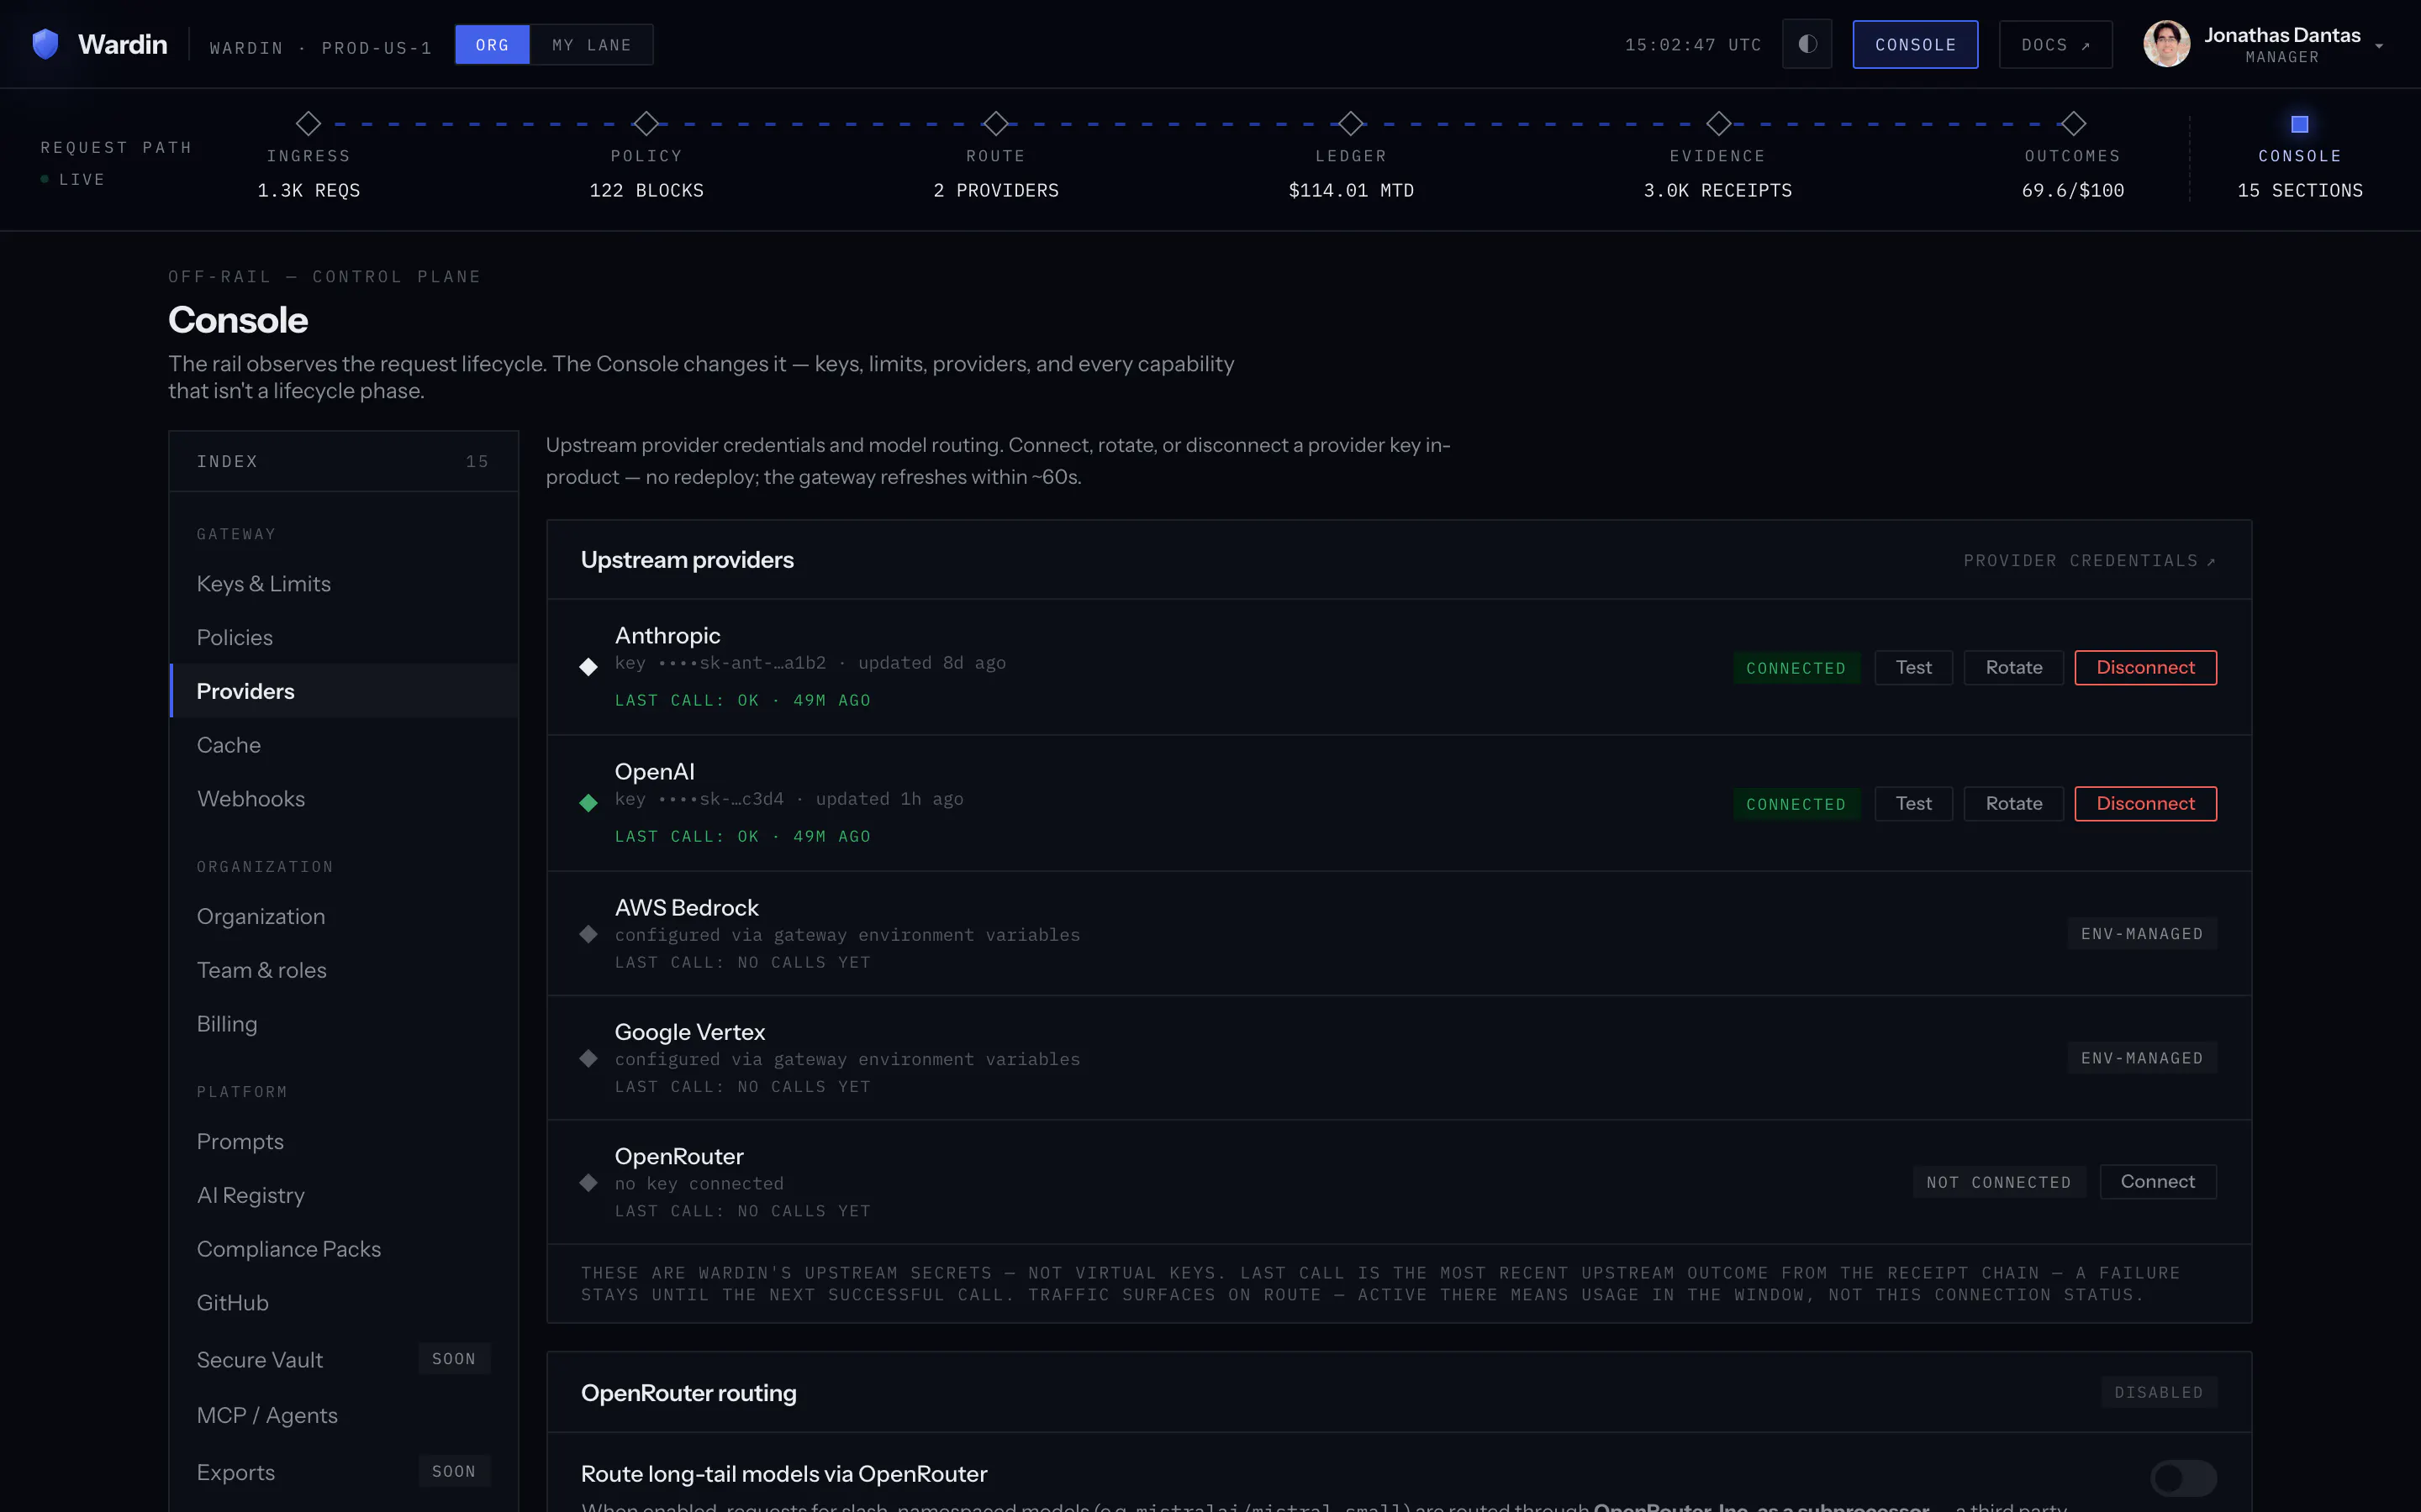Toggle the dark/light theme icon
Screen dimensions: 2421x1512
click(1807, 44)
